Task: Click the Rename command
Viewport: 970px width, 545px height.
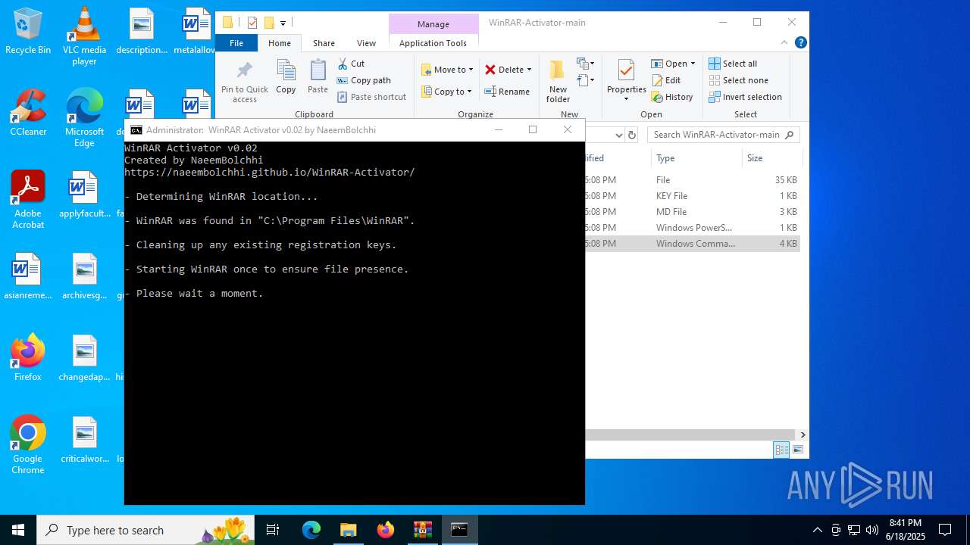Action: tap(508, 92)
